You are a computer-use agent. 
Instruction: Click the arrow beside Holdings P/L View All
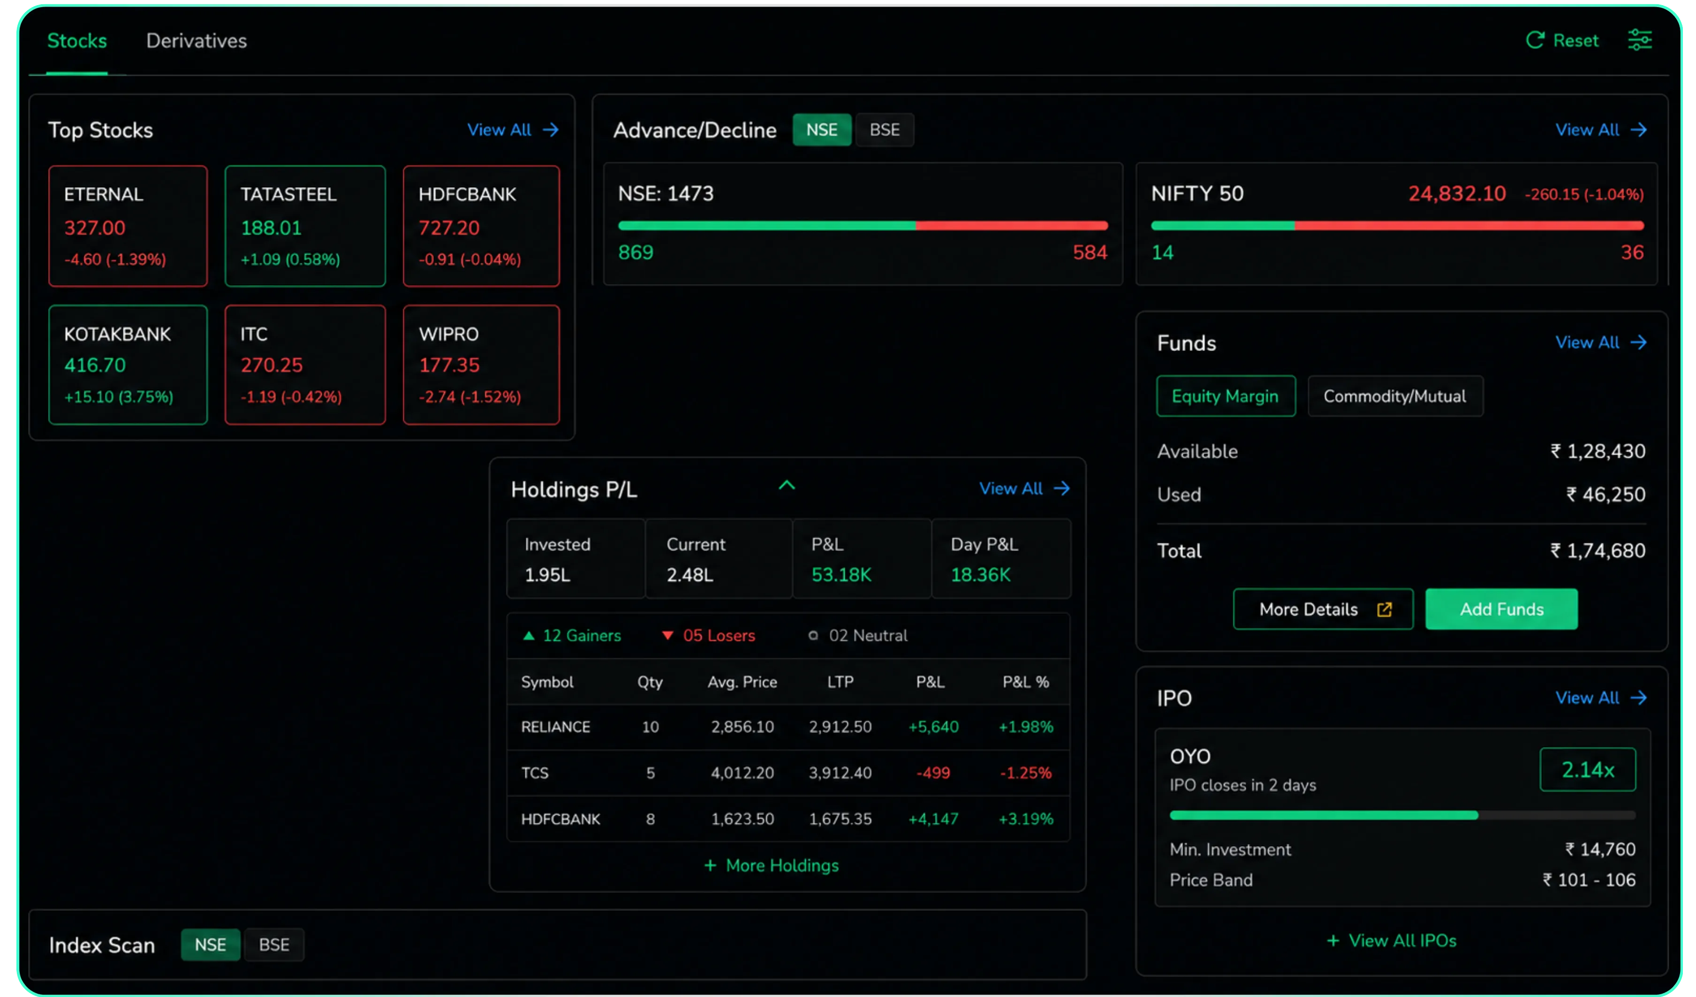(1061, 489)
